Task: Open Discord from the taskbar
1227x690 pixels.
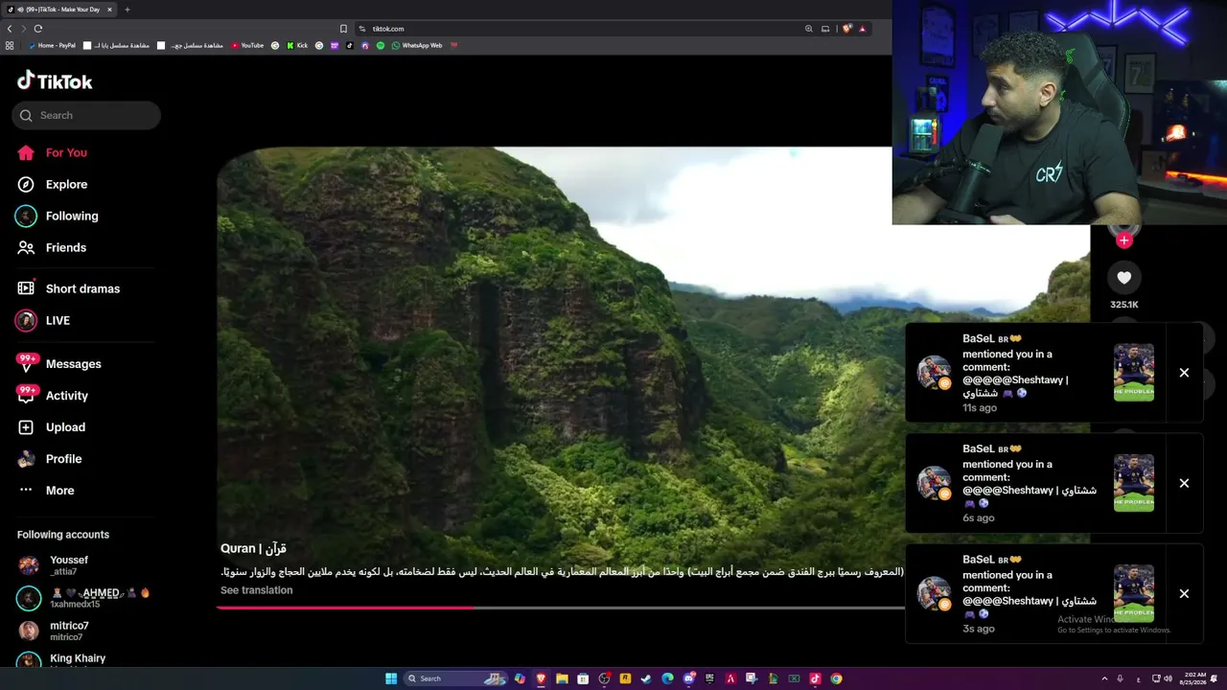Action: pyautogui.click(x=688, y=678)
